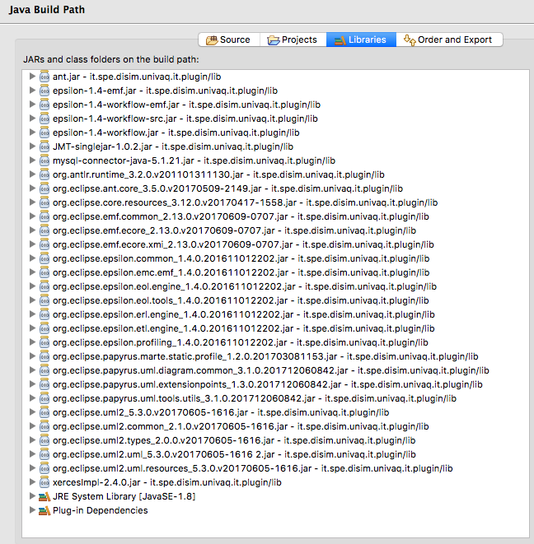
Task: Click jar icon of org.eclipse.uml2.common entry
Action: [x=44, y=426]
